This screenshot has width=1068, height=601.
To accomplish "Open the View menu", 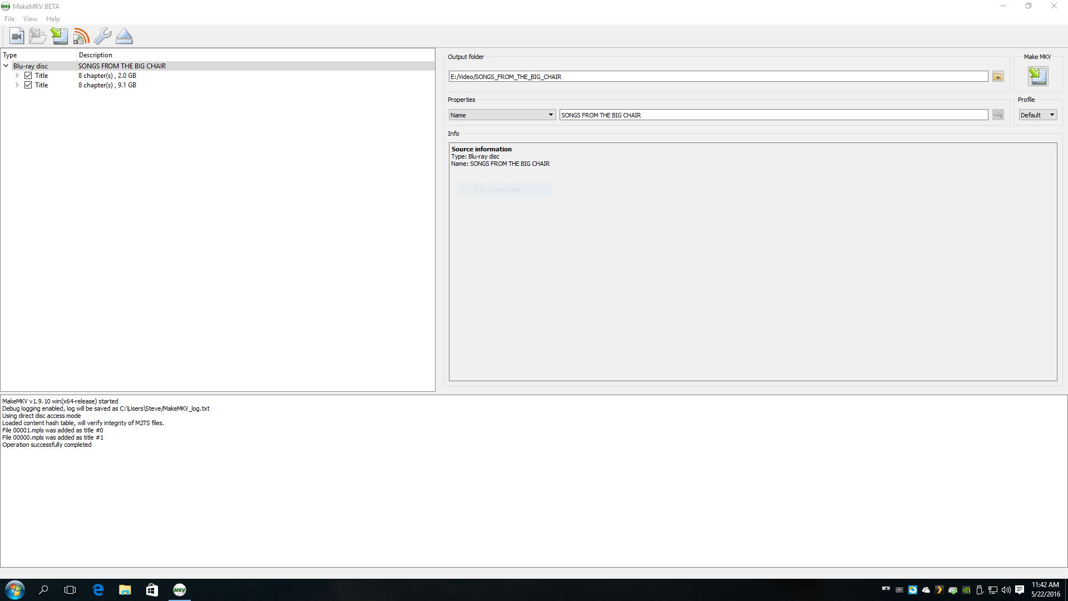I will (x=30, y=19).
